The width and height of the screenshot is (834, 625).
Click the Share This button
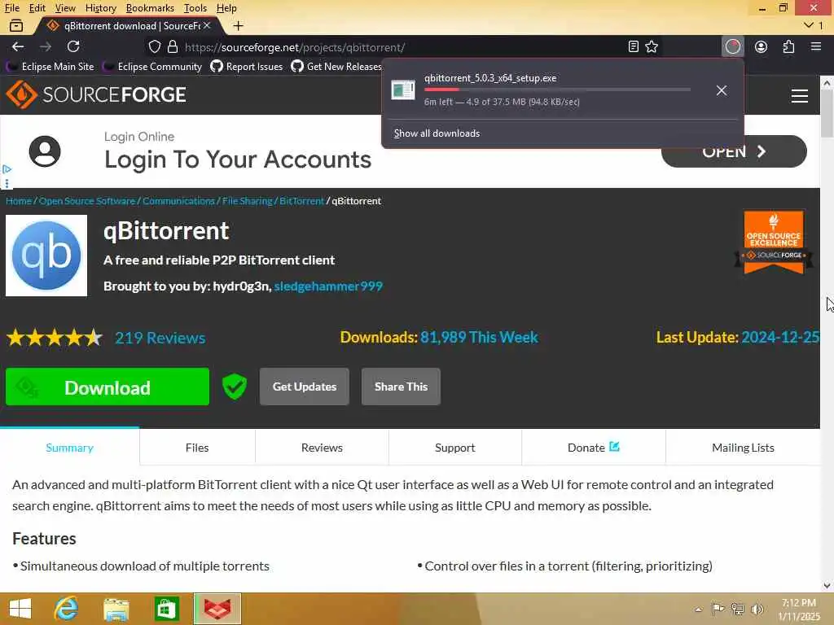401,387
